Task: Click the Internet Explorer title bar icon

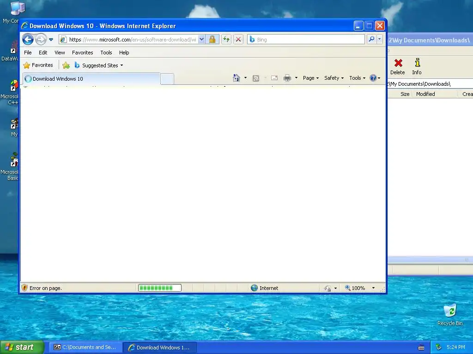Action: [24, 26]
